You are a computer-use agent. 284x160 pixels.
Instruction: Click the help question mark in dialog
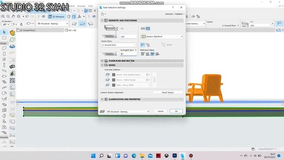coord(173,8)
